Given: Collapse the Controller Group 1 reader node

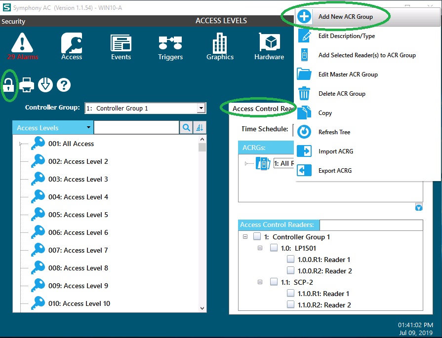Looking at the screenshot, I should (x=245, y=237).
